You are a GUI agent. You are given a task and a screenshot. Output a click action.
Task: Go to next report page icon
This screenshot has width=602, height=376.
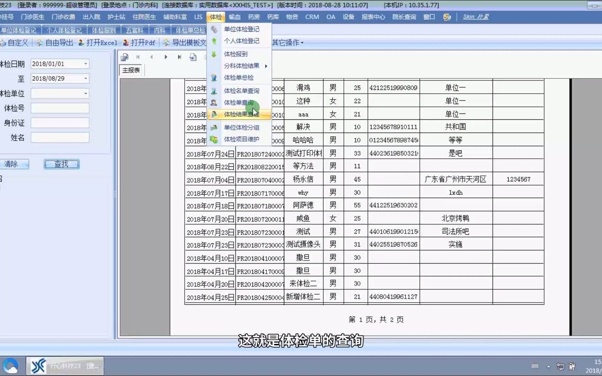(x=166, y=57)
